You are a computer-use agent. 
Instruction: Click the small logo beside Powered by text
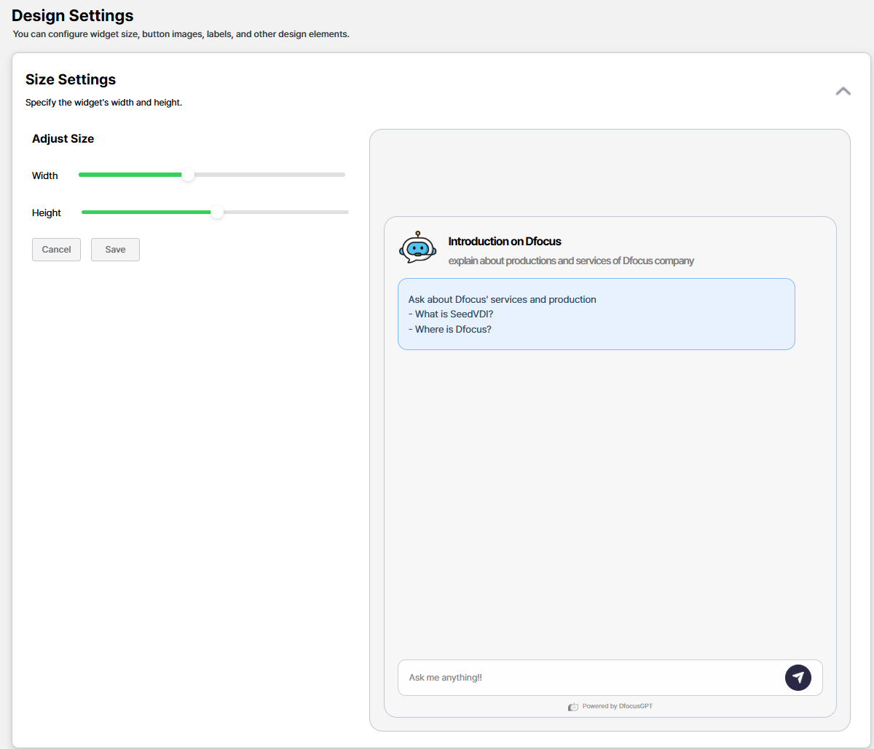pyautogui.click(x=573, y=707)
